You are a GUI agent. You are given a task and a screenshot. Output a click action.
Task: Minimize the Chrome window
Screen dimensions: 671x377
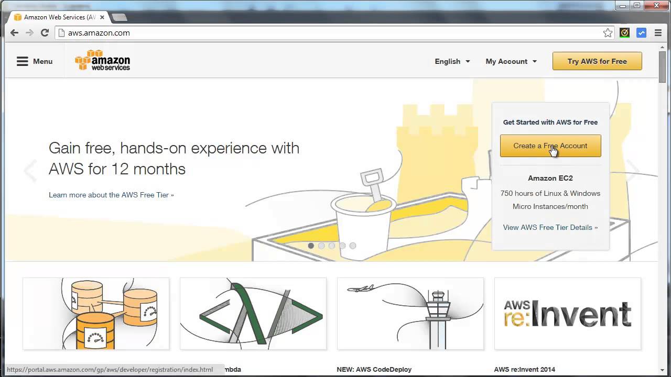[x=623, y=5]
